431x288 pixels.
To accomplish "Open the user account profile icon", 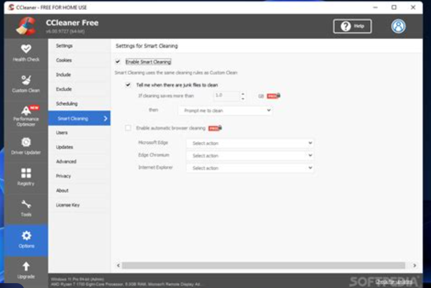I will [398, 26].
